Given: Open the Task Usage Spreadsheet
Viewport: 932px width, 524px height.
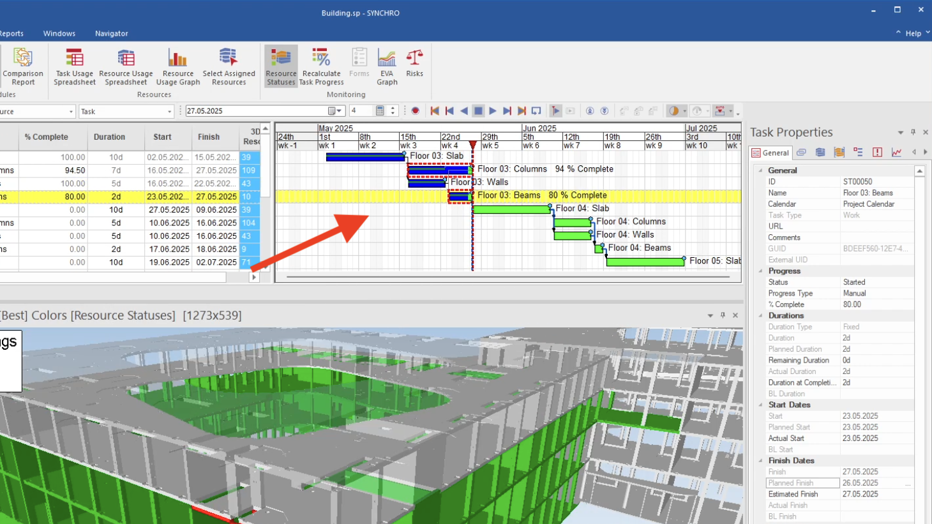Looking at the screenshot, I should click(x=75, y=66).
